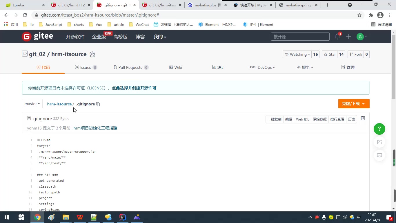Open the 代码 repository tab
The height and width of the screenshot is (223, 396).
click(x=43, y=67)
